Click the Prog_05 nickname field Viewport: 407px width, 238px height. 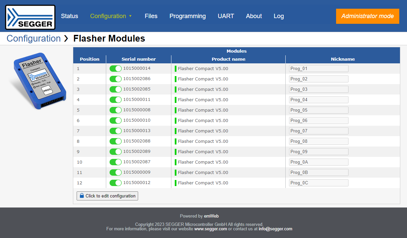(x=318, y=110)
